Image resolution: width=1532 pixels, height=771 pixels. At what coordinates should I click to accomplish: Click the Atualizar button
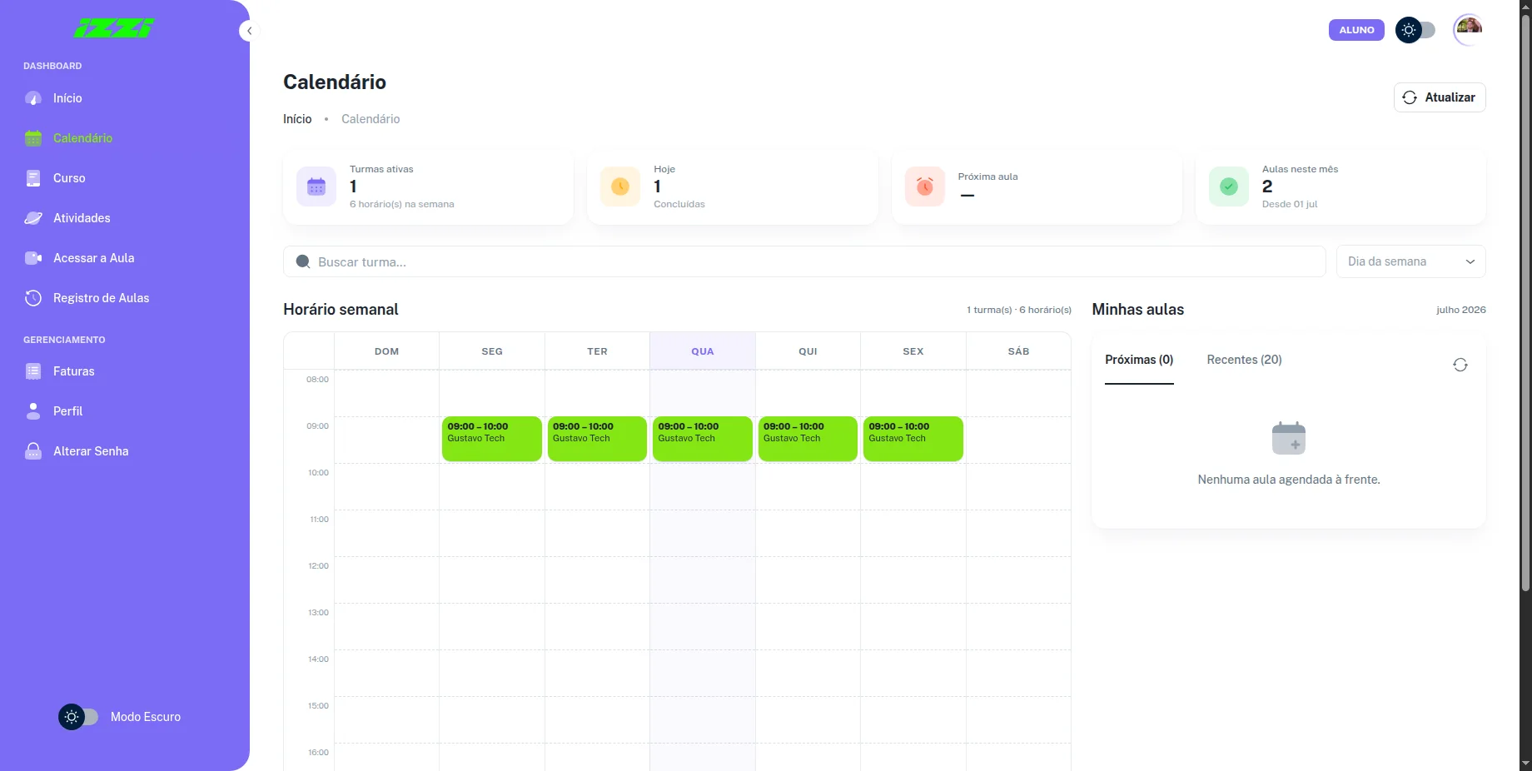(x=1440, y=97)
